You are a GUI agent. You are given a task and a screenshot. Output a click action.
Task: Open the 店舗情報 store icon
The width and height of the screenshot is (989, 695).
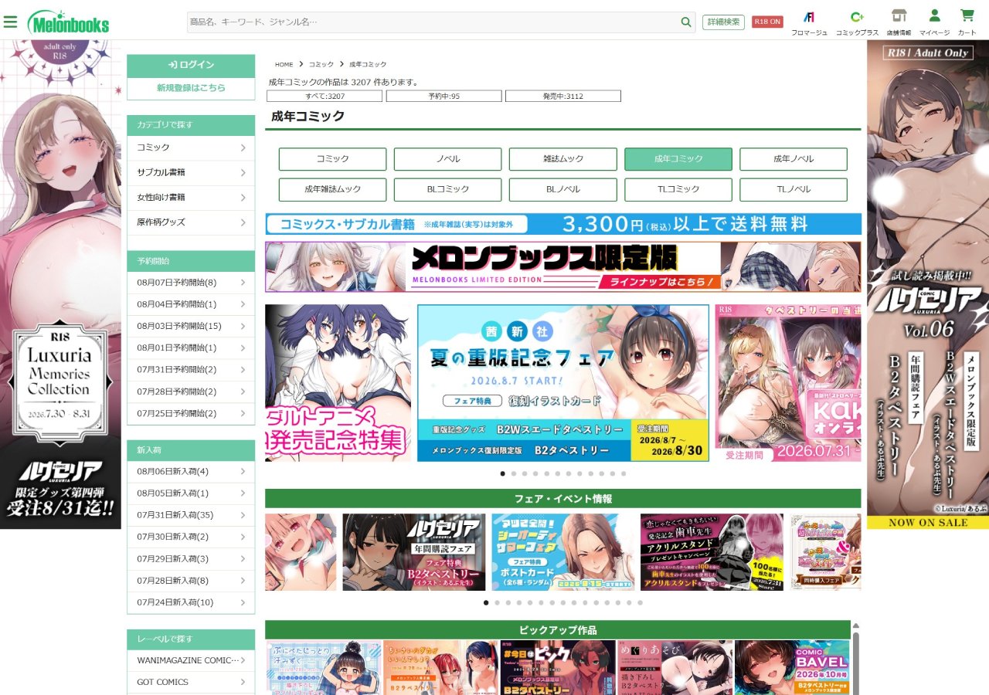coord(899,22)
